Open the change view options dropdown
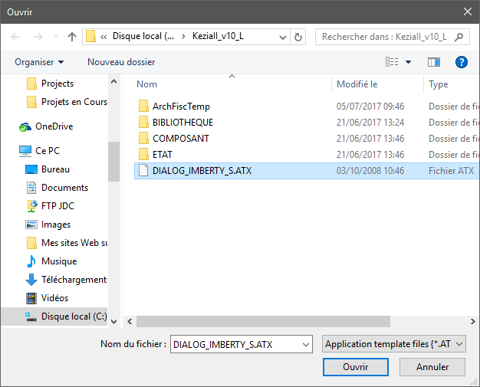The width and height of the screenshot is (480, 387). tap(408, 62)
